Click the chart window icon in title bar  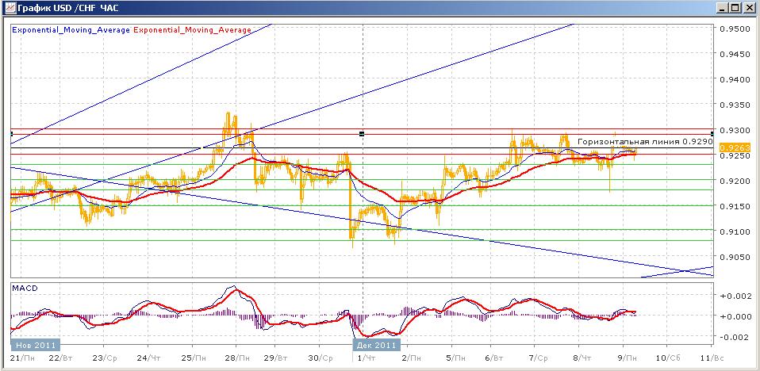(x=9, y=7)
